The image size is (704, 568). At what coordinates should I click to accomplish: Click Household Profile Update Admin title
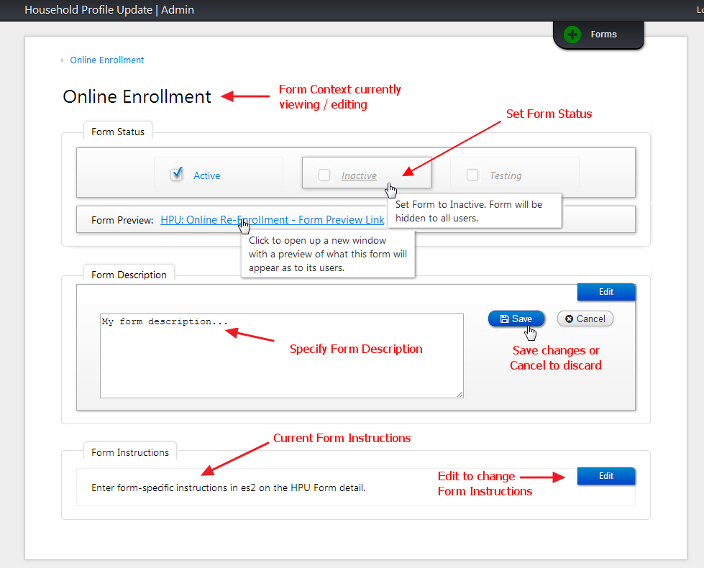click(109, 10)
